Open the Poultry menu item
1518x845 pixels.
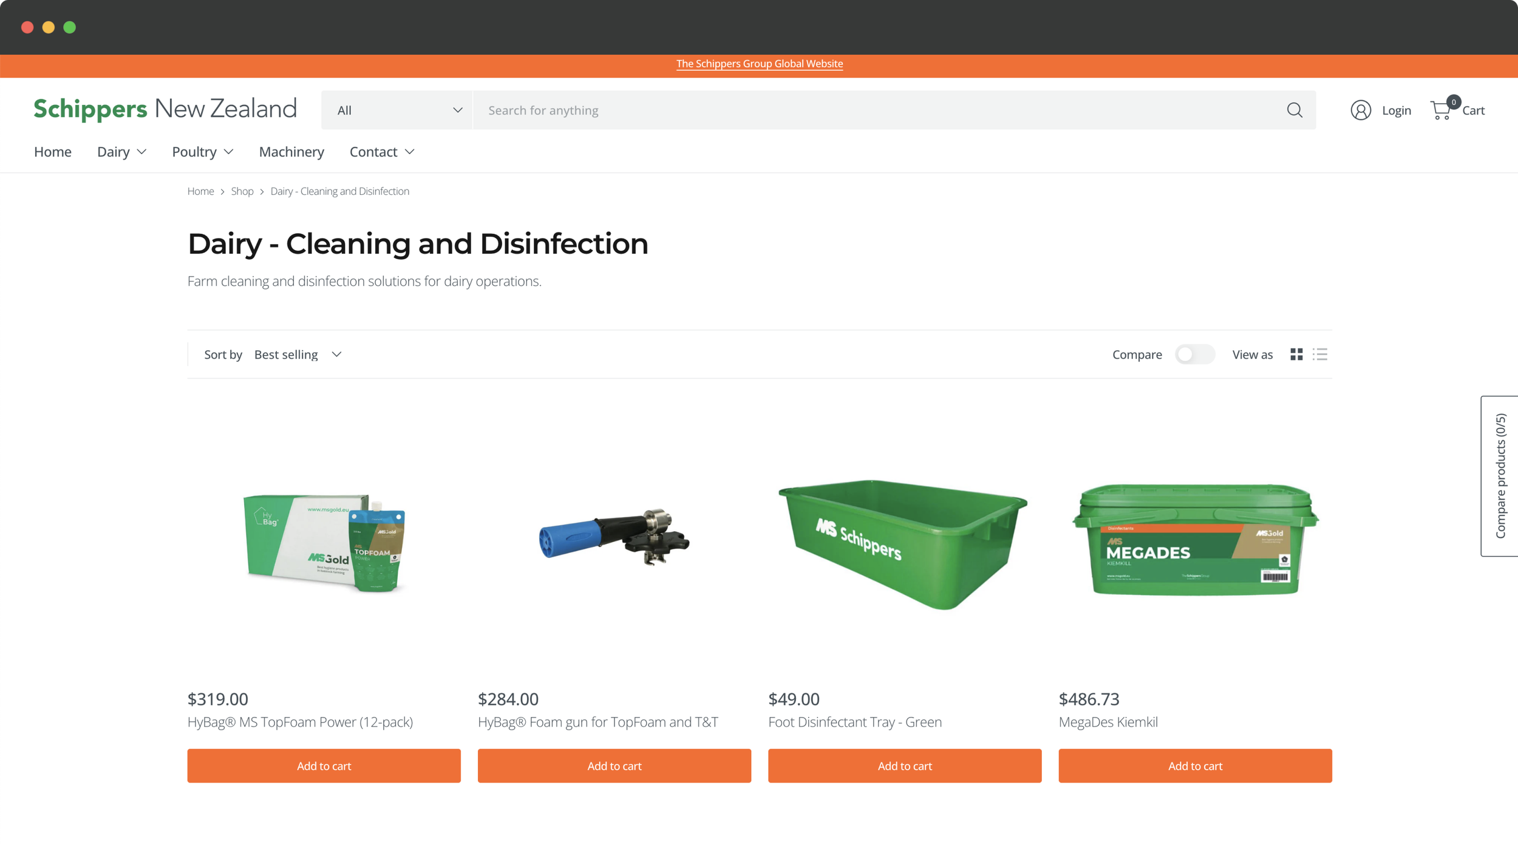tap(202, 152)
